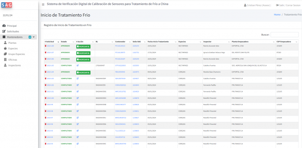
Task: Open the Inspectores sidebar entry
Action: pos(14,66)
